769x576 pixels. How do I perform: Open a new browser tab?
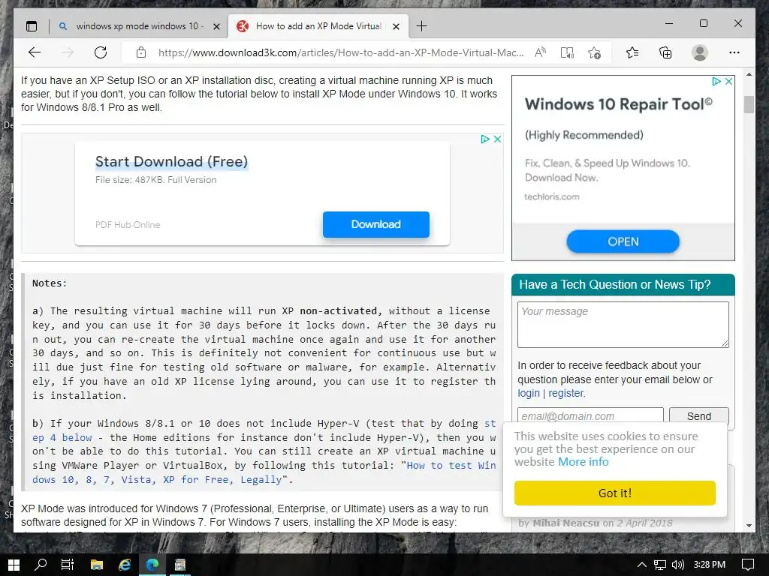[x=421, y=26]
